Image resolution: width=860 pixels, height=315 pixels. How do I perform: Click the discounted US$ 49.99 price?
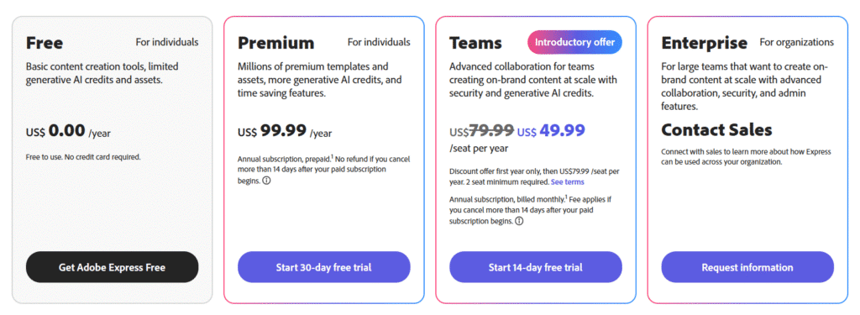coord(551,130)
